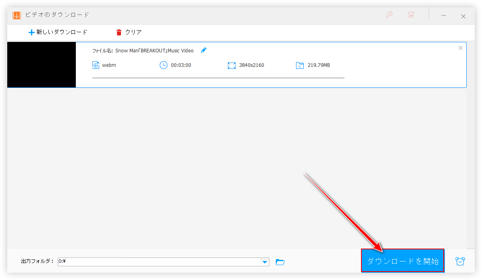Click the alarm clock scheduler icon
The width and height of the screenshot is (482, 280).
(460, 261)
